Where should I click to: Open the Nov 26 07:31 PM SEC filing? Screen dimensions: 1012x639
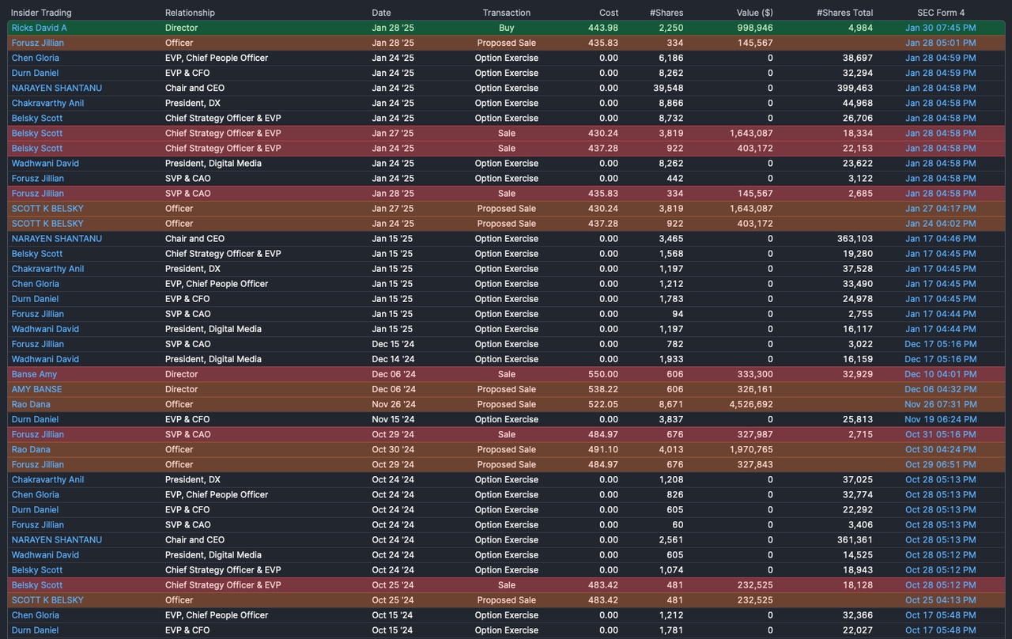pyautogui.click(x=940, y=404)
